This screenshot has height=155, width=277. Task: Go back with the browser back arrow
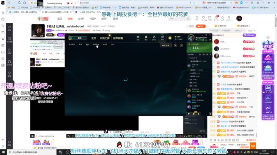tap(9, 3)
